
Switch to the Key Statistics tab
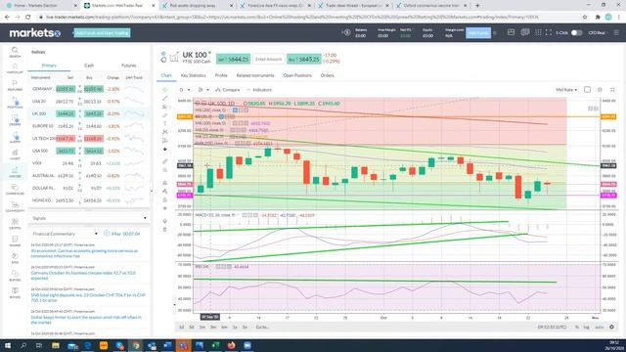point(194,75)
